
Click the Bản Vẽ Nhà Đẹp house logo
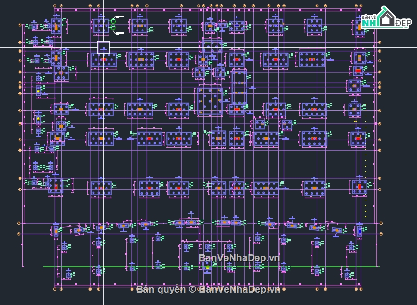[x=386, y=17]
